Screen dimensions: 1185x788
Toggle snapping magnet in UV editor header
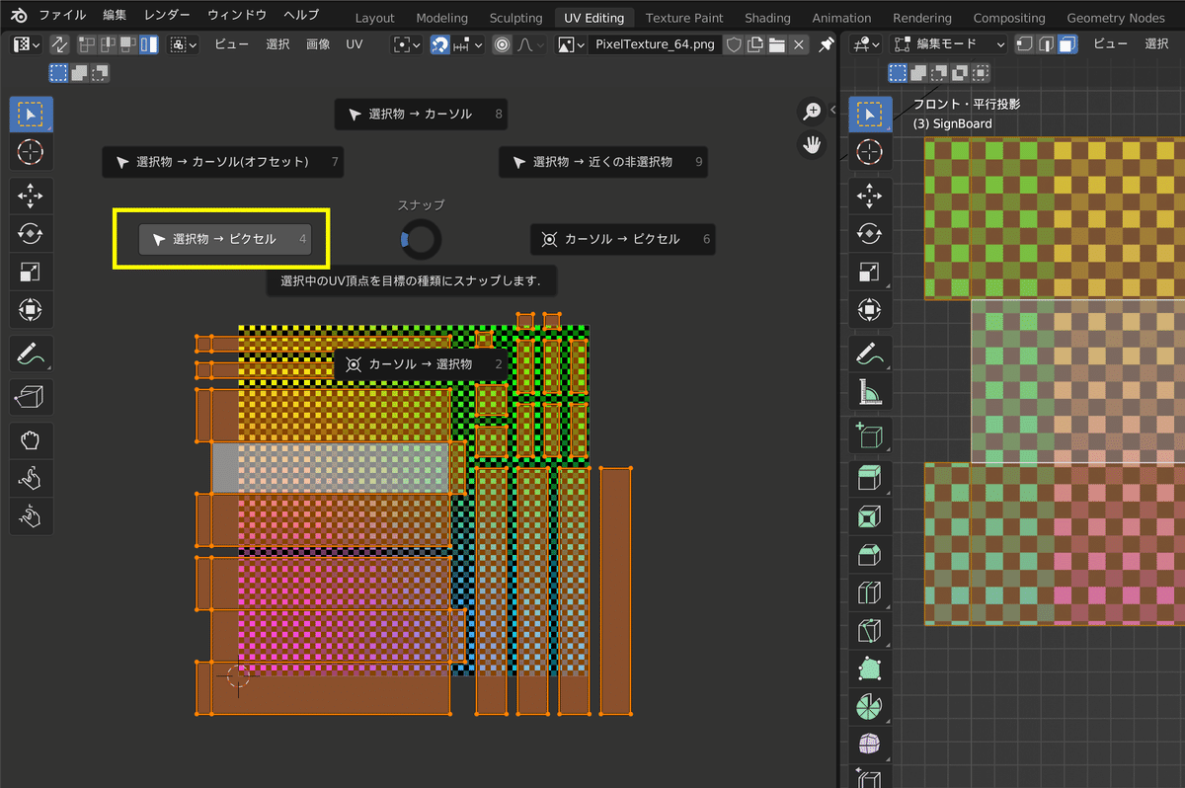[x=440, y=44]
